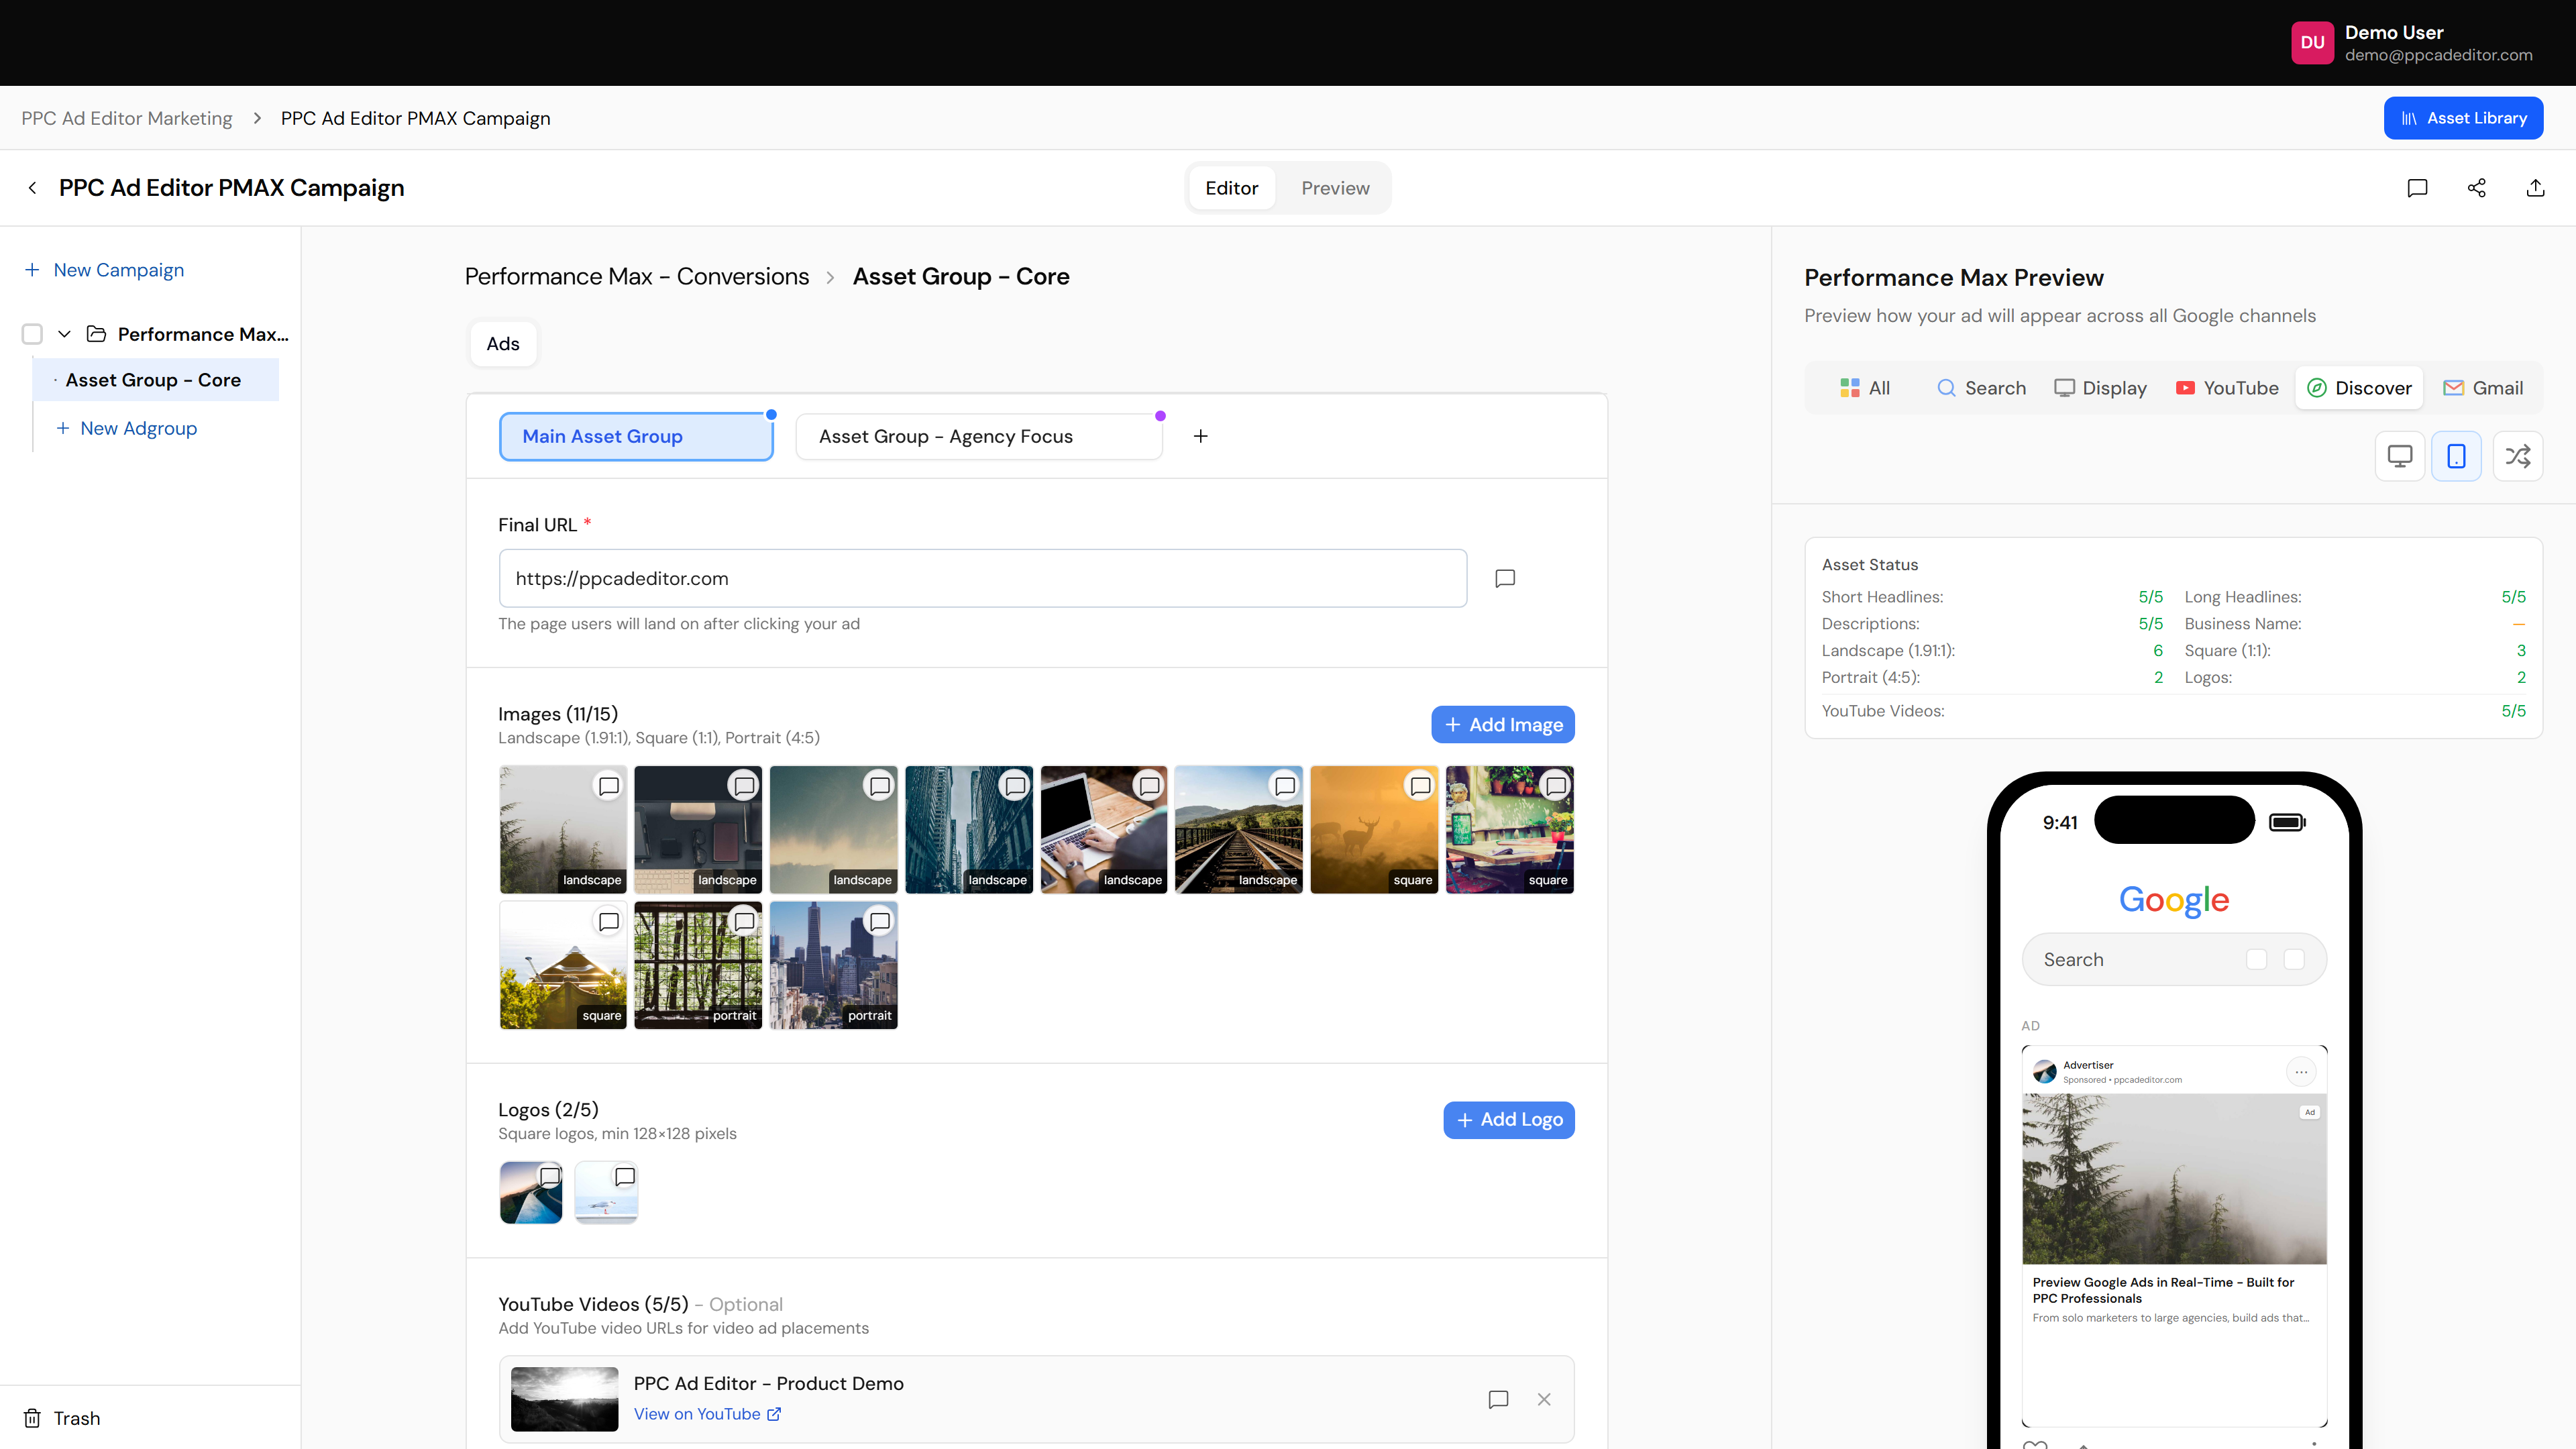This screenshot has height=1449, width=2576.
Task: Open the Ads tab
Action: pos(503,344)
